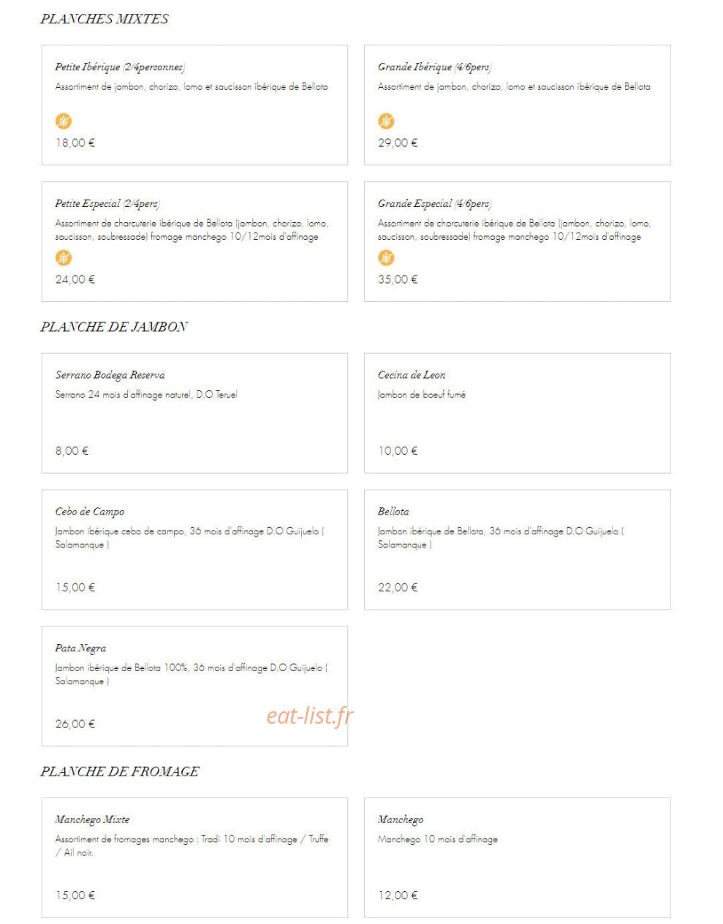Click the gluten allergen icon under Grande Especial
723x924 pixels.
pyautogui.click(x=386, y=258)
